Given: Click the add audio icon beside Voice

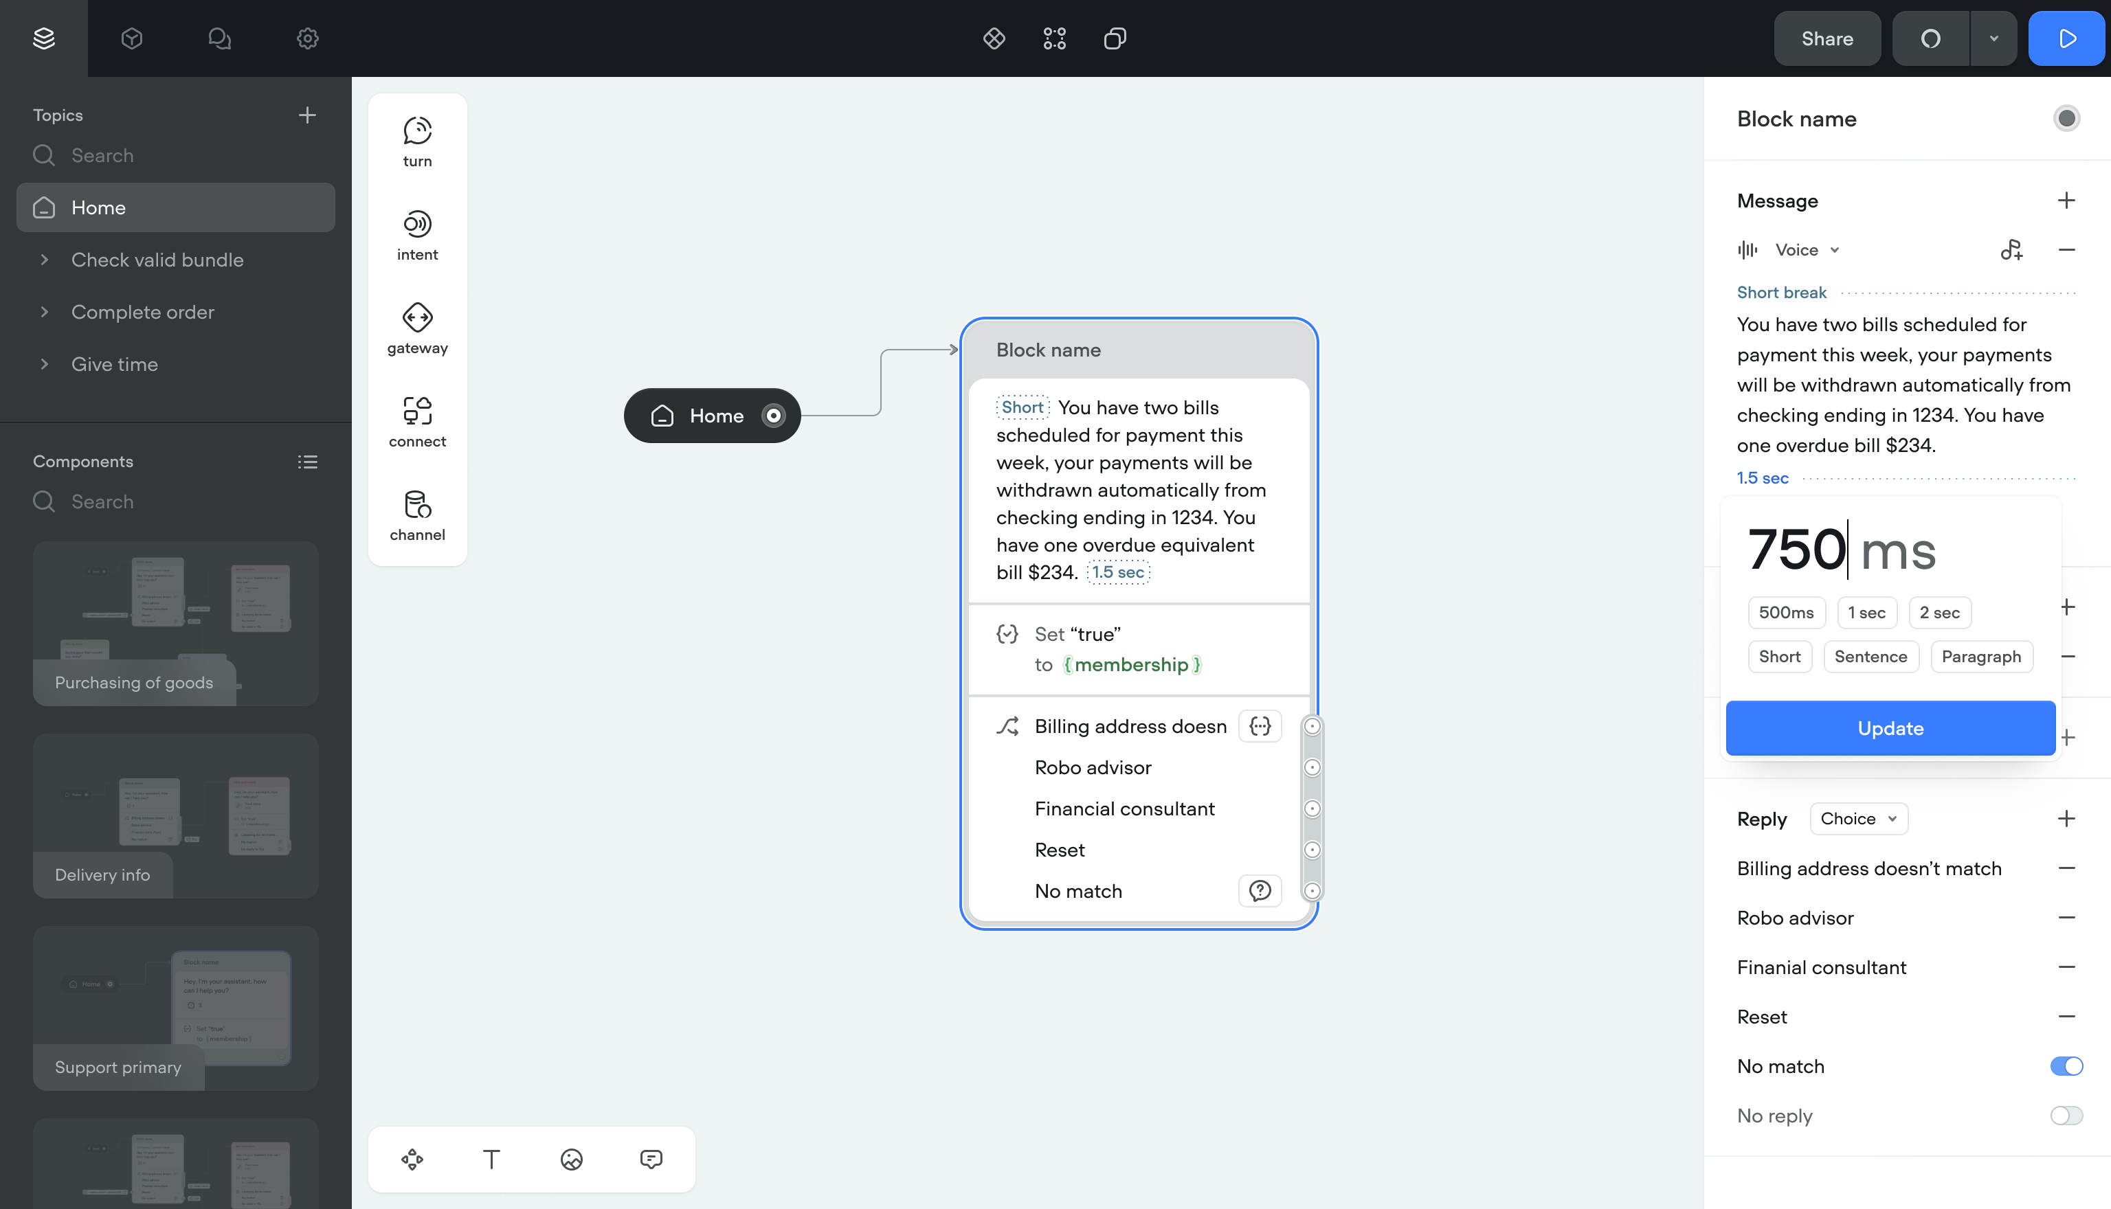Looking at the screenshot, I should tap(2011, 250).
